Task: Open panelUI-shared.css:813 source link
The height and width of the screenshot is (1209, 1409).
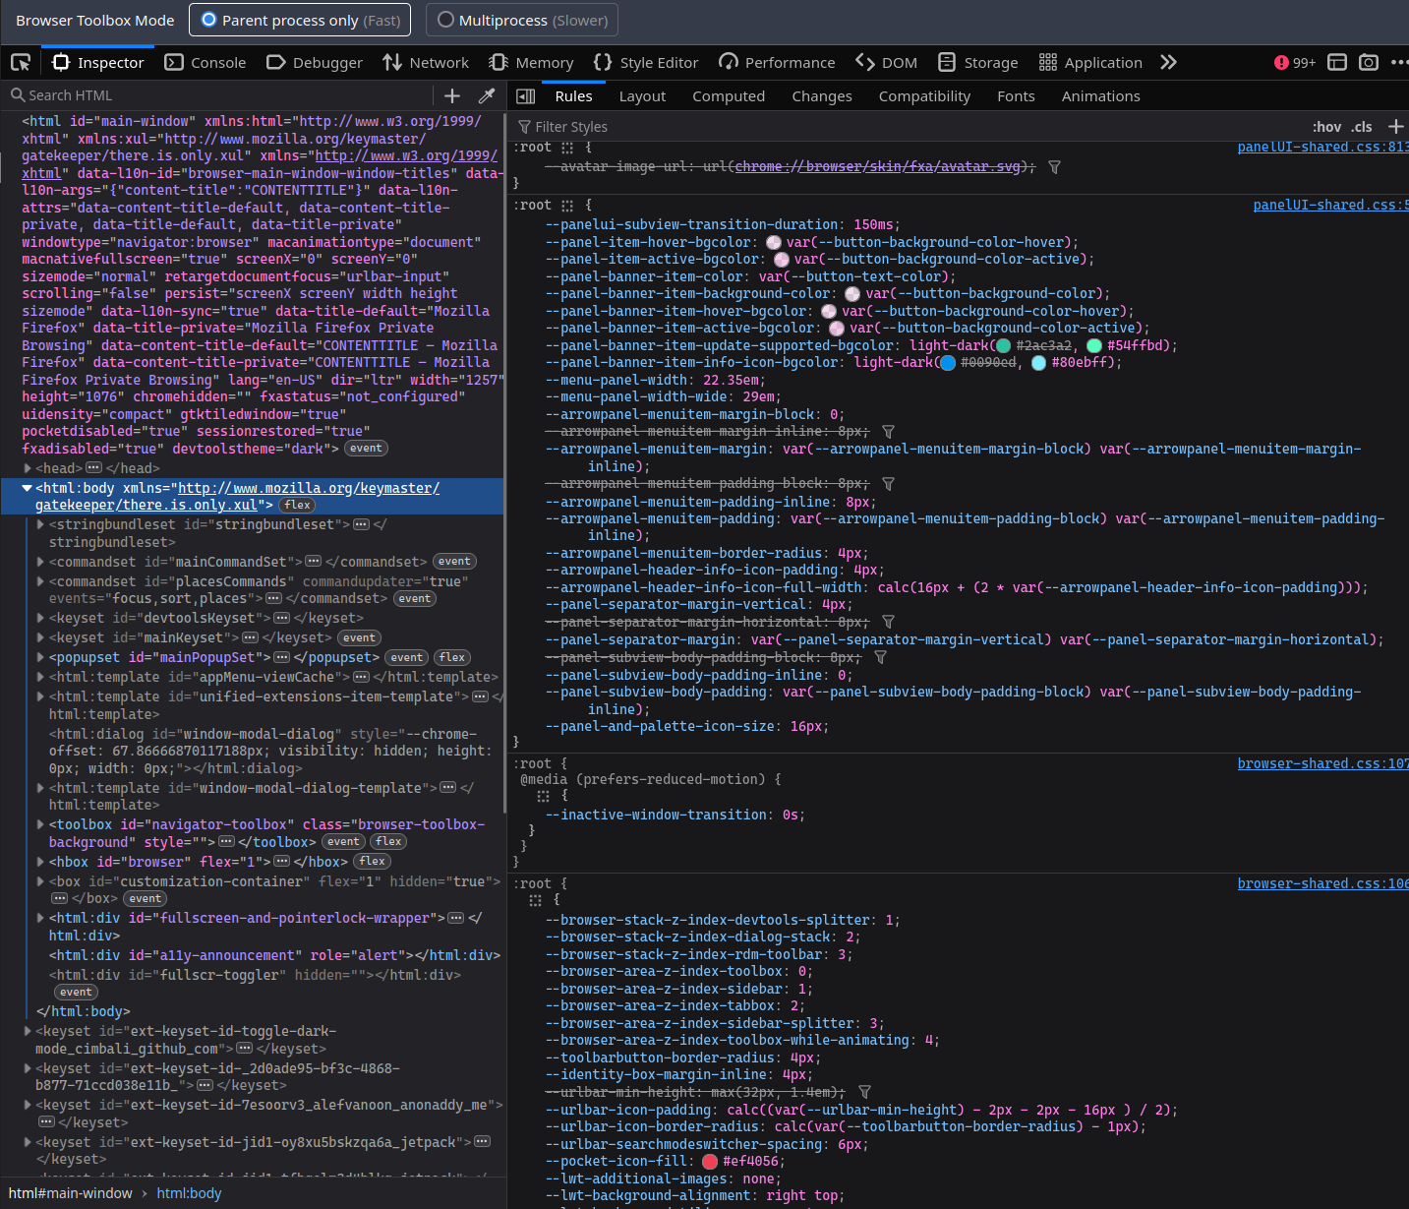Action: pos(1322,147)
